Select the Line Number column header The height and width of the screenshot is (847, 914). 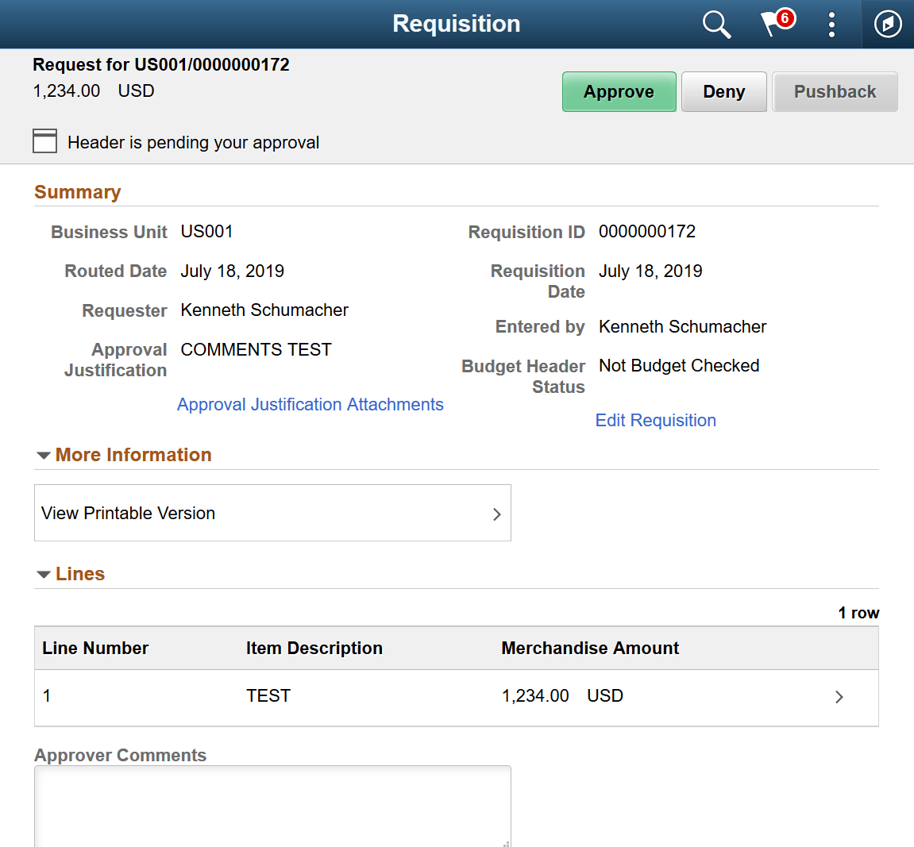pos(94,648)
